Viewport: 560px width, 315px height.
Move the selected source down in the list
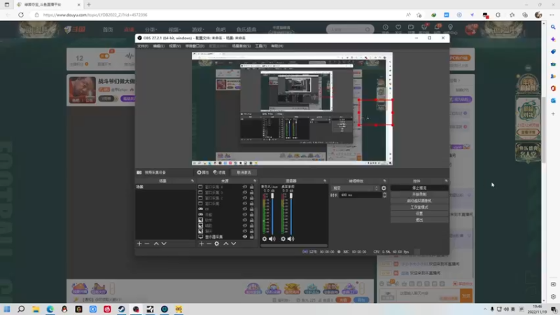[234, 244]
